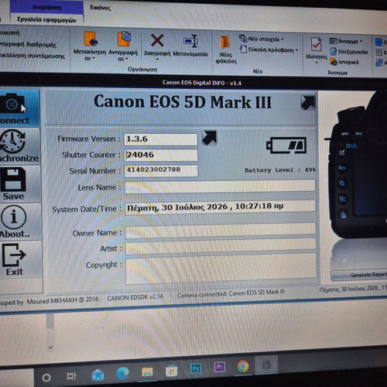Click the Connect camera icon
The width and height of the screenshot is (387, 387).
coord(12,104)
